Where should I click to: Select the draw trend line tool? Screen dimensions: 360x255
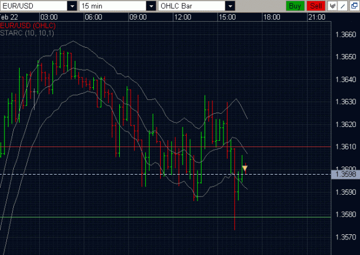(343, 6)
